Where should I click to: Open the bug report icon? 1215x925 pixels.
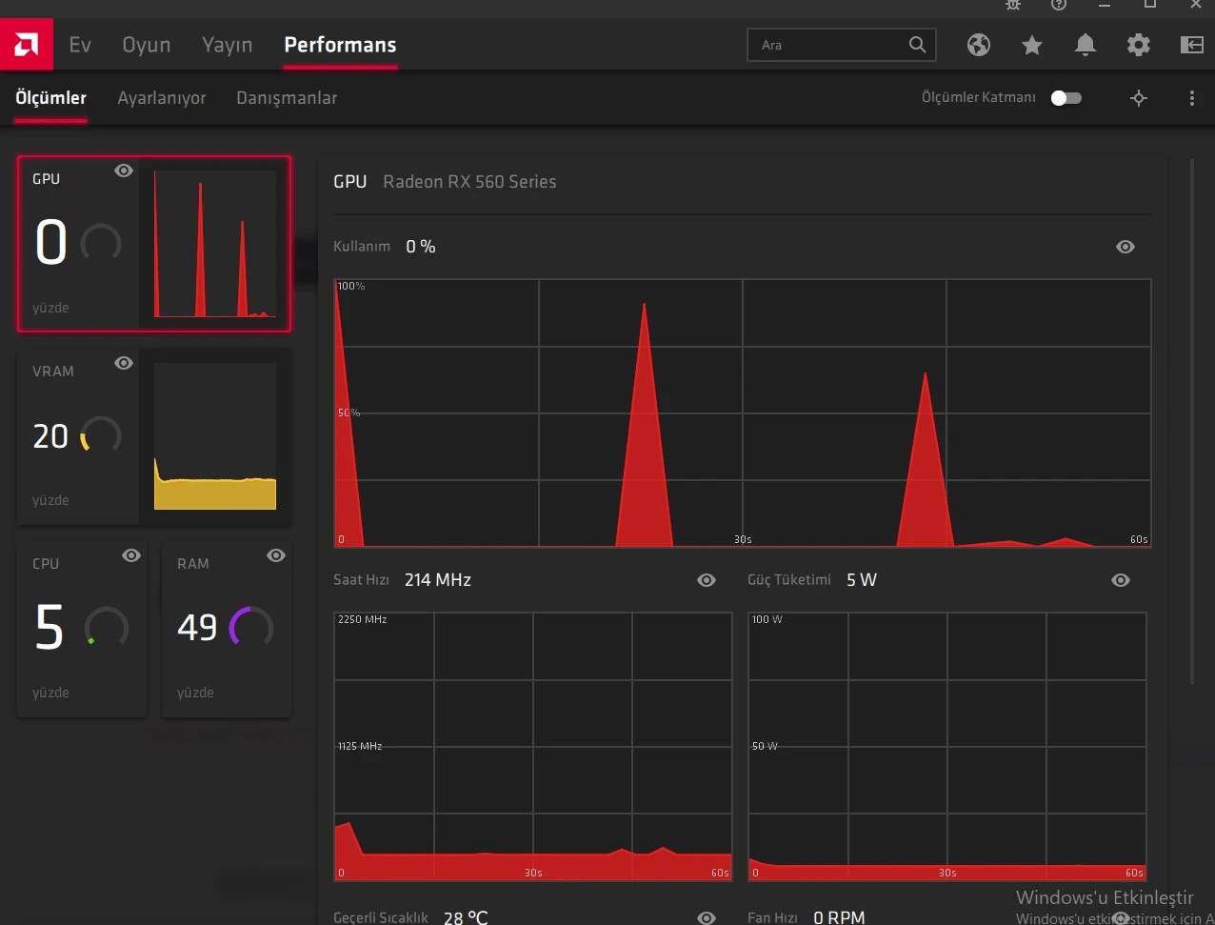(1013, 5)
